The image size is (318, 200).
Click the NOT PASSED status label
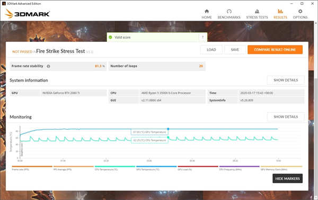(22, 52)
